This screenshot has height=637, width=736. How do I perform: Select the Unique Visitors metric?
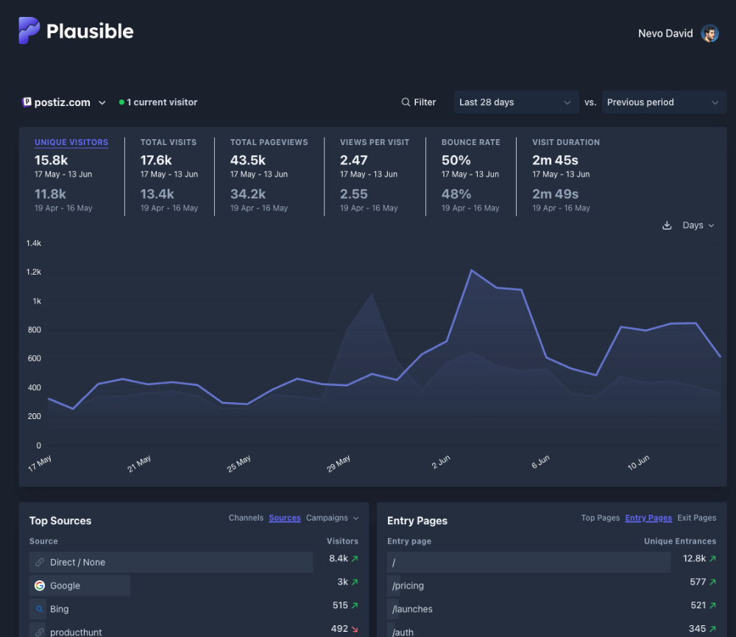point(71,142)
